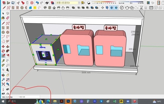Toggle shadows display button
The width and height of the screenshot is (164, 104).
89,3
